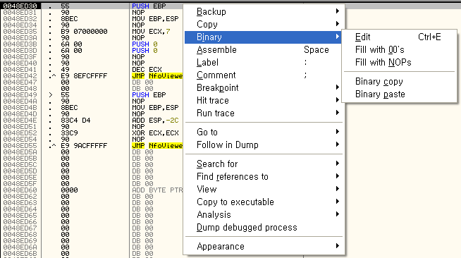461x258 pixels.
Task: Click hex bytes 83C4 D4
Action: 75,120
